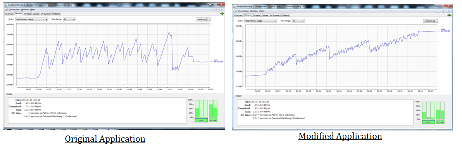Click Perform GC button in Original Application window
Viewport: 462px width, 151px height.
203,19
